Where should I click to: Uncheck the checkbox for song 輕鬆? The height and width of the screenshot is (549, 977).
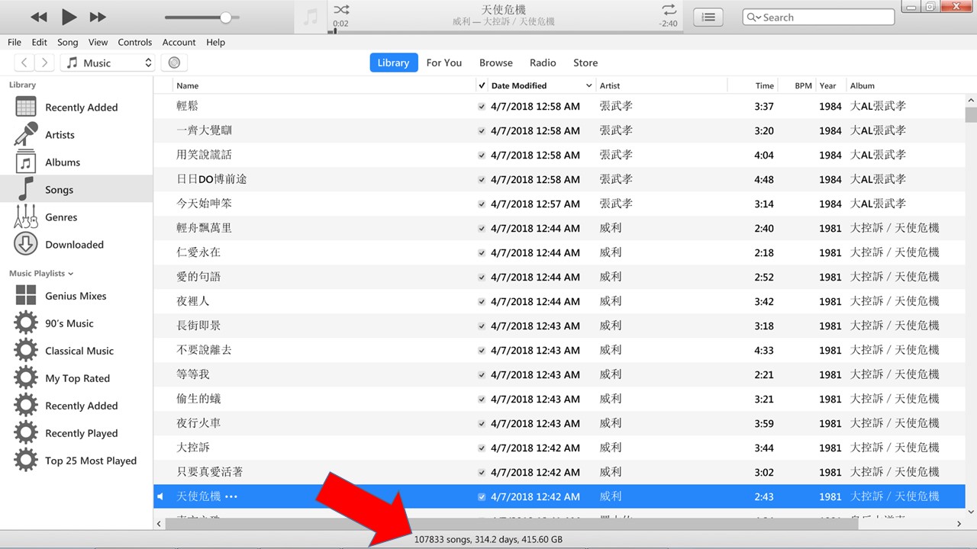click(482, 107)
